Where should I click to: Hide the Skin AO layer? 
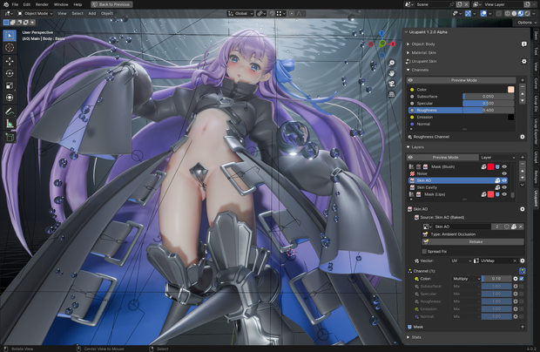pyautogui.click(x=504, y=180)
